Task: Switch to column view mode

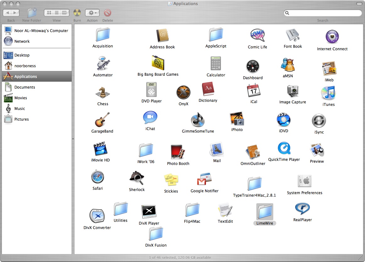Action: (x=64, y=13)
